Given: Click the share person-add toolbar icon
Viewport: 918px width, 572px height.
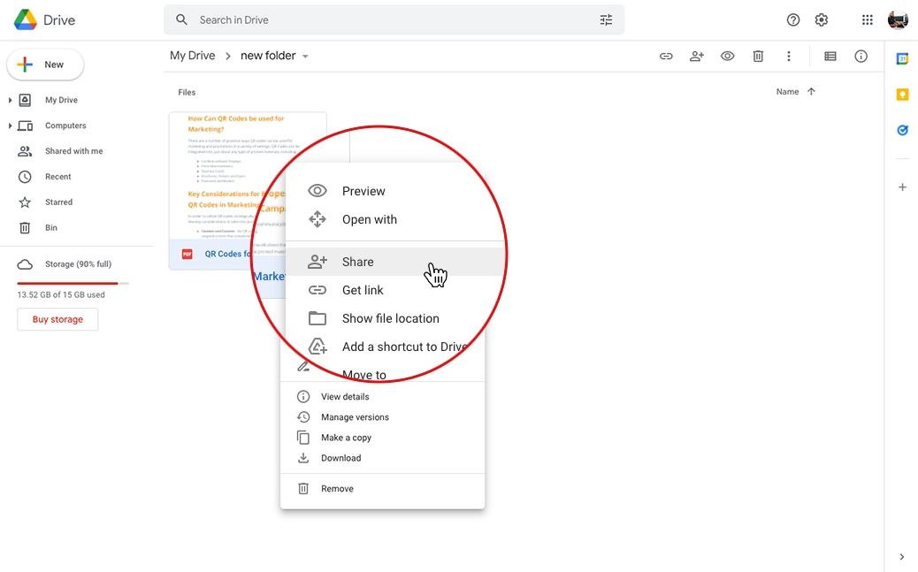Looking at the screenshot, I should [x=697, y=57].
